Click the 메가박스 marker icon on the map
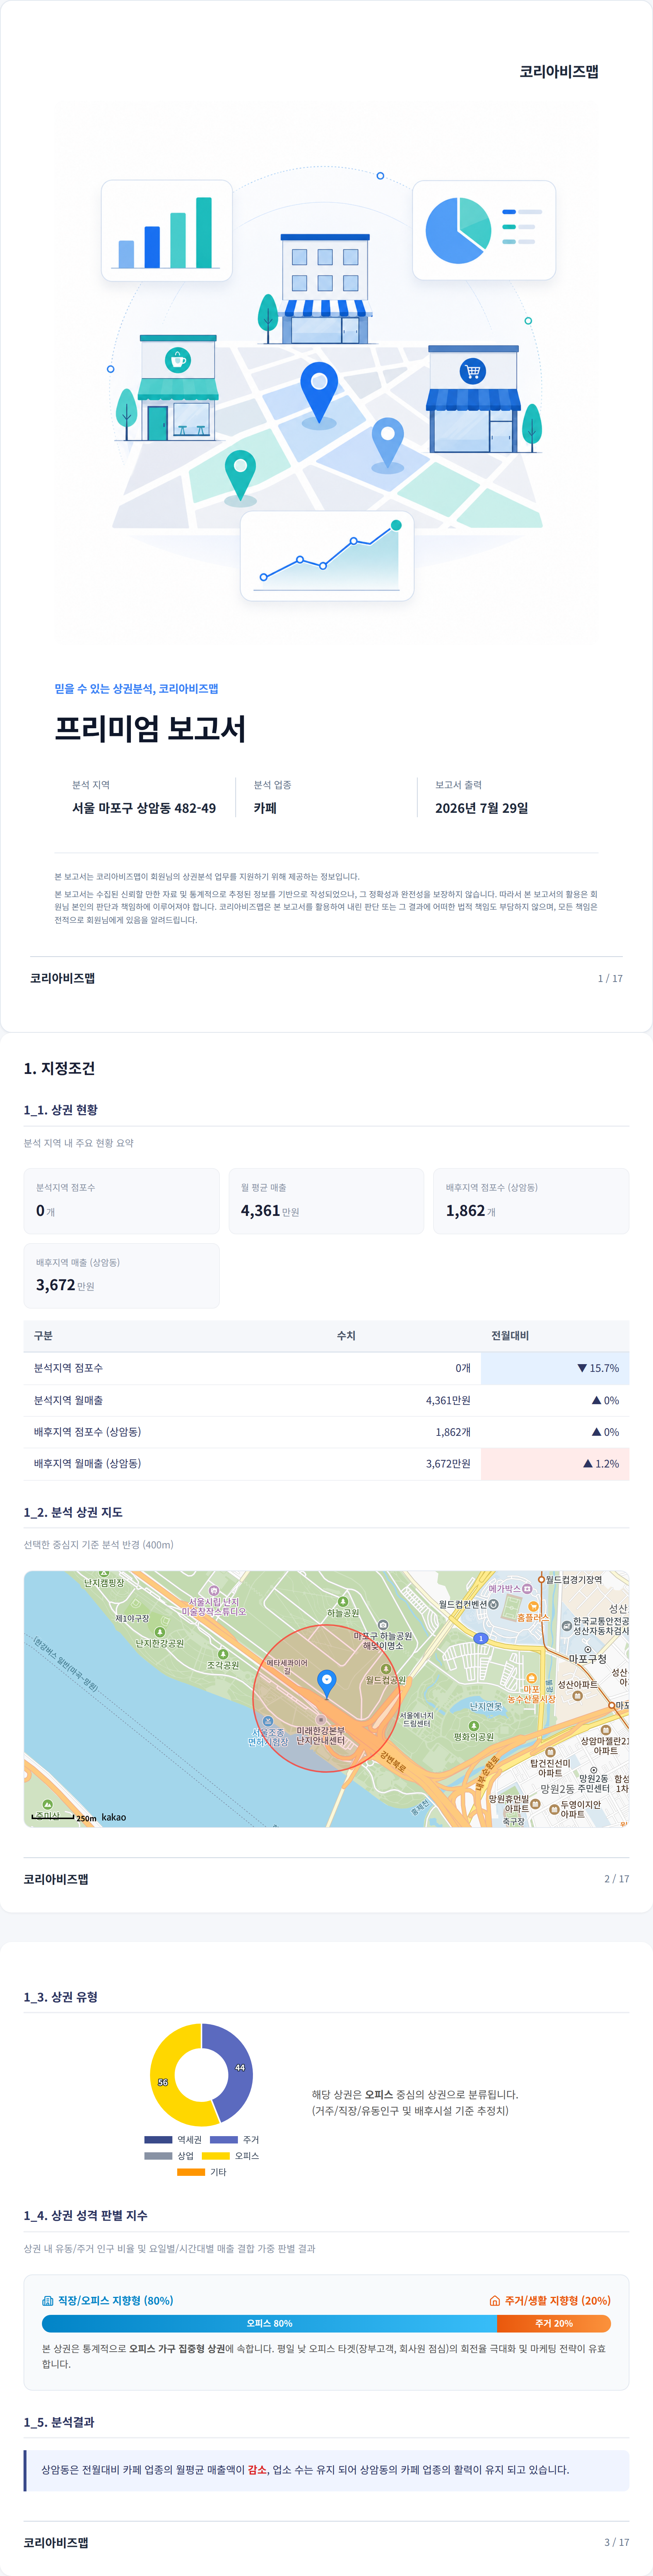Screen dimensions: 653x2576 [527, 1588]
